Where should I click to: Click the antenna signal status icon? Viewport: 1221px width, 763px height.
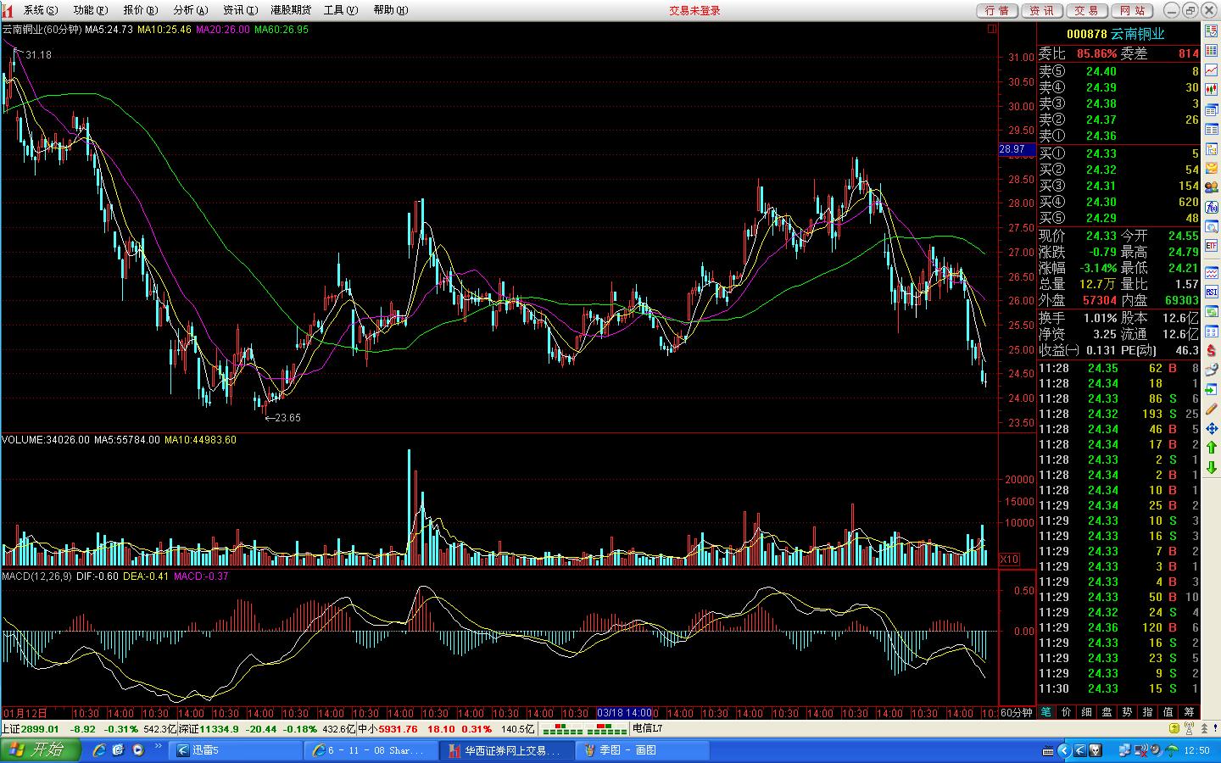(1190, 728)
